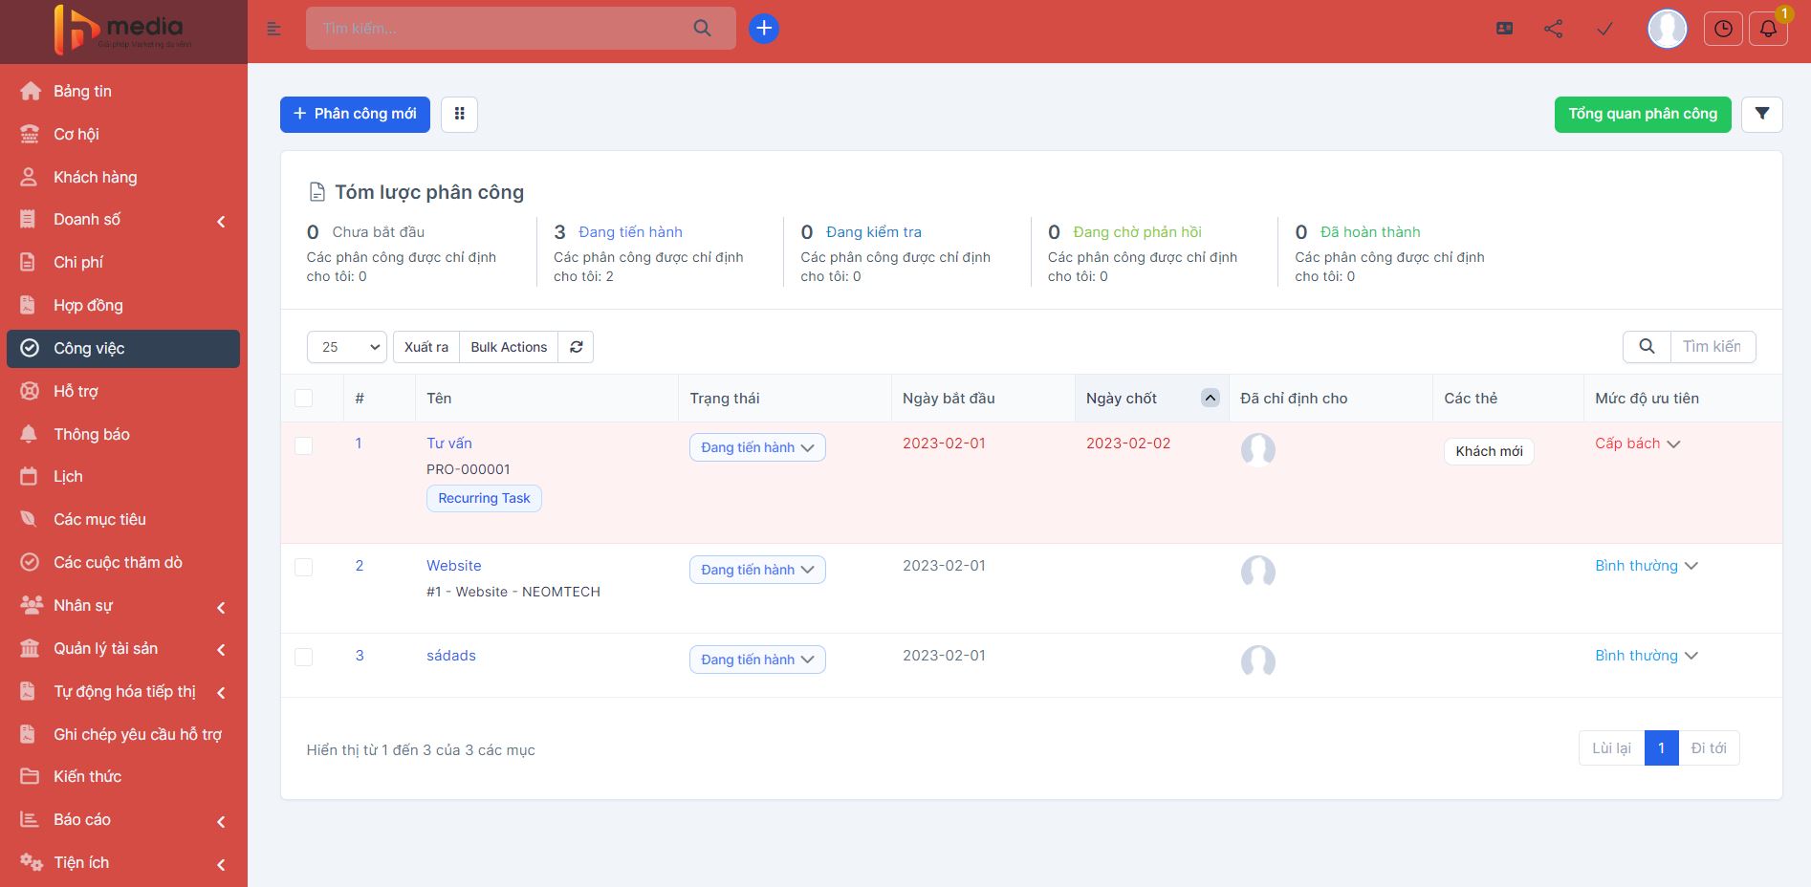Tick checkbox for sádads row
Viewport: 1811px width, 887px height.
[303, 658]
